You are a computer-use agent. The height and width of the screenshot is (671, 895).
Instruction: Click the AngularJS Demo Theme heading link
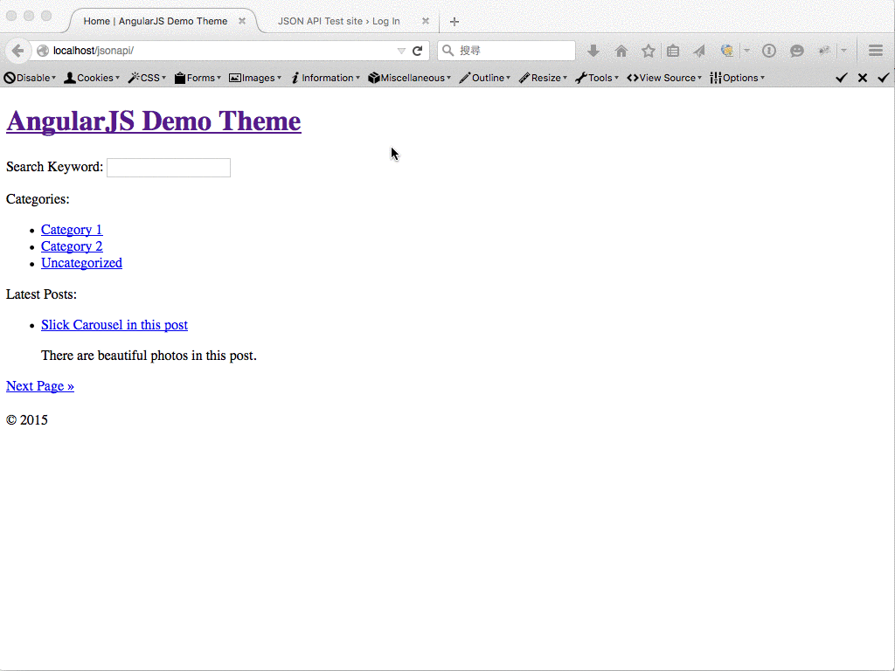coord(154,121)
